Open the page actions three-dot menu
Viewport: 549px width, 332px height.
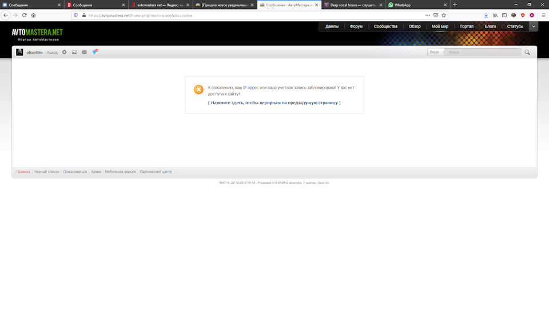click(427, 15)
